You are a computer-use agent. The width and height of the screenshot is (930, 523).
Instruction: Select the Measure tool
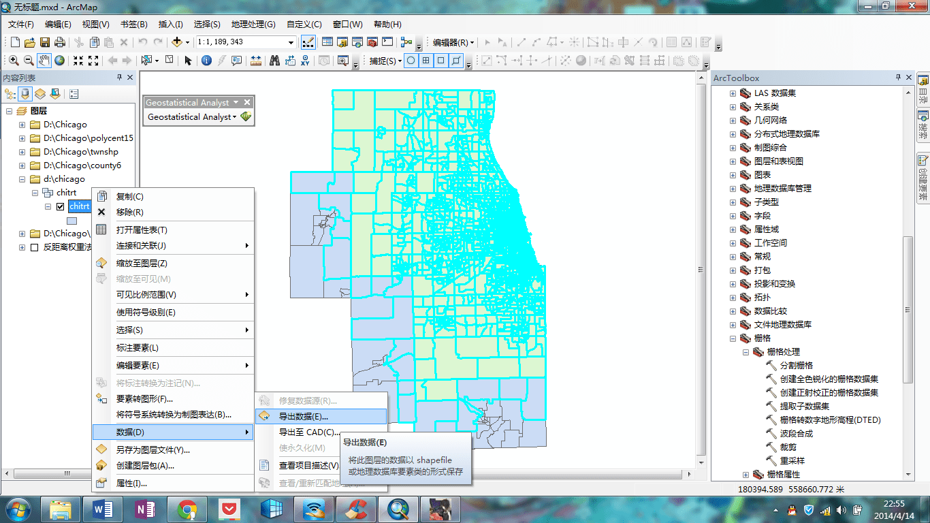point(256,60)
